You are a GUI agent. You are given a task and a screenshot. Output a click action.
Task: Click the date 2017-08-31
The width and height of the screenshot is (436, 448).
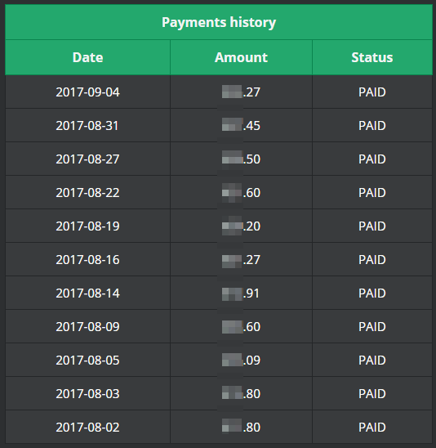click(87, 126)
